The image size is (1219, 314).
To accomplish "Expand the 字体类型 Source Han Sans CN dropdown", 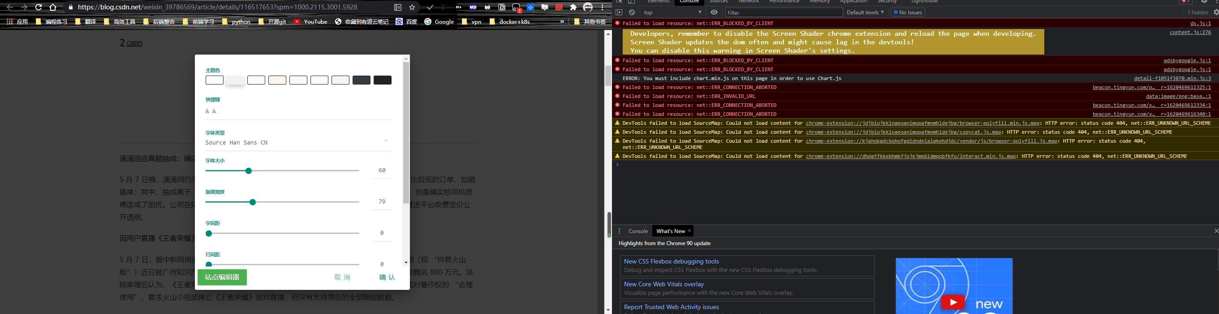I will tap(298, 142).
